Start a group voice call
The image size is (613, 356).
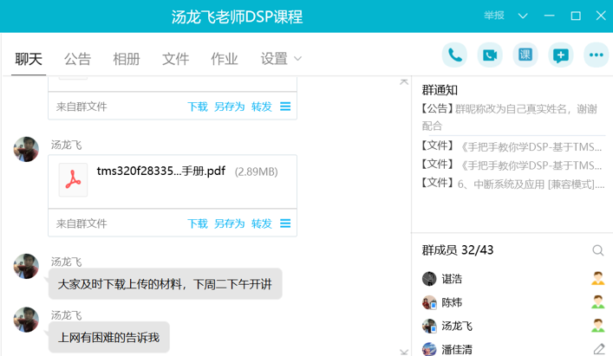pos(454,55)
